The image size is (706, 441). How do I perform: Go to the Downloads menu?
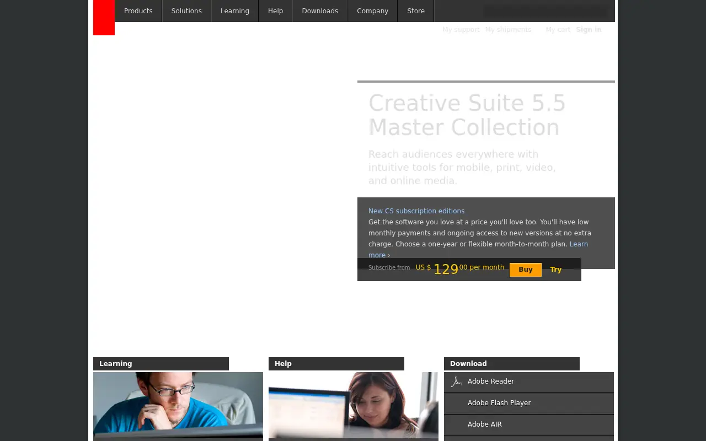pos(320,11)
